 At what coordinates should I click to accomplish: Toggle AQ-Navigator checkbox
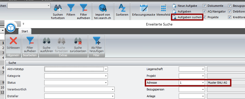tap(204, 11)
